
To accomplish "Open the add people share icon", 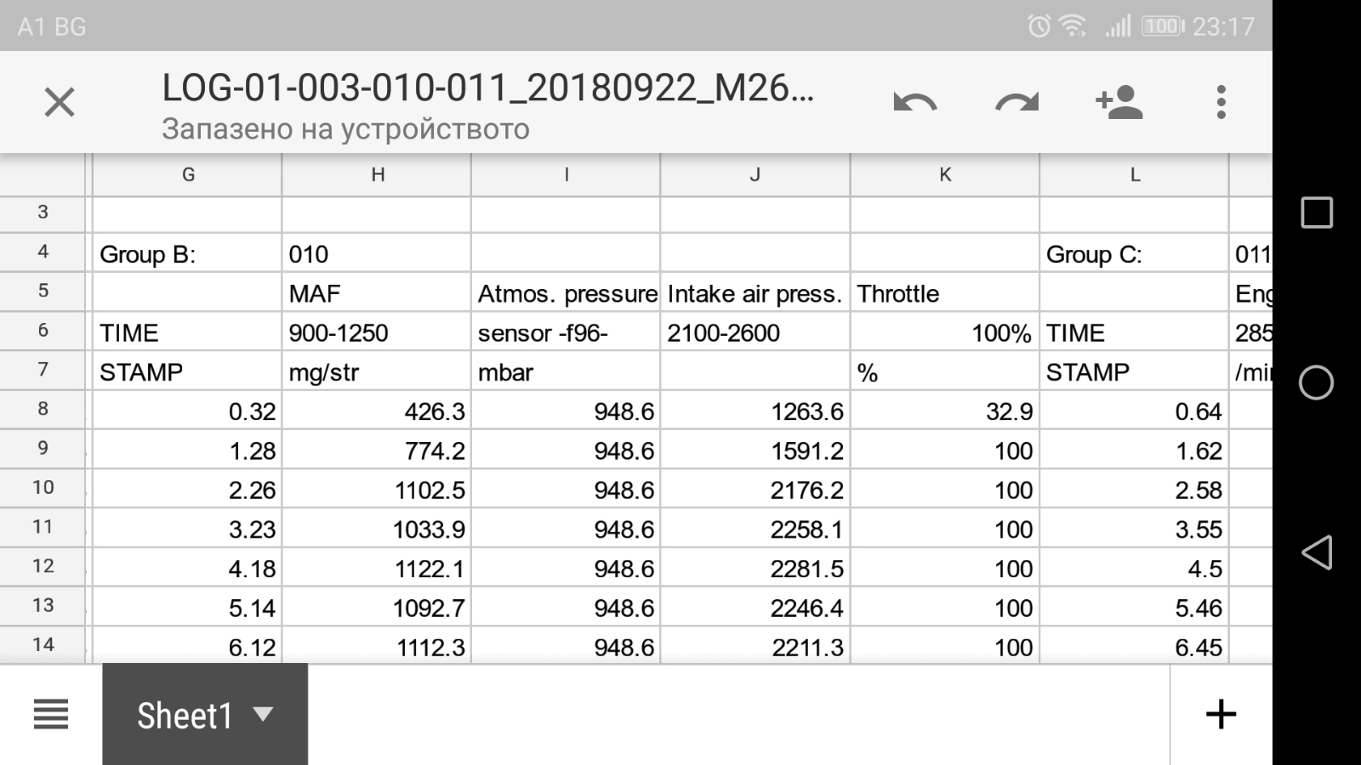I will point(1119,103).
